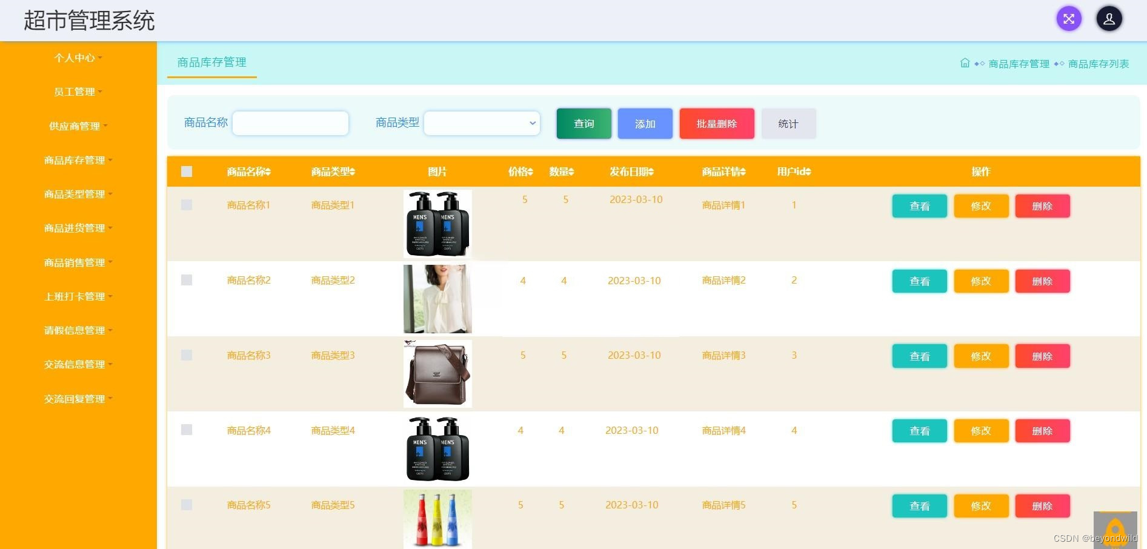The width and height of the screenshot is (1147, 549).
Task: Click the home icon in the breadcrumb
Action: tap(965, 62)
